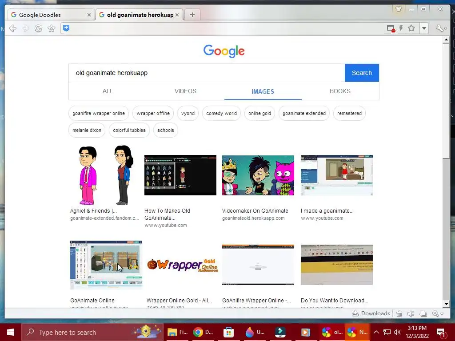Switch to the BOOKS results tab
455x341 pixels.
coord(340,91)
